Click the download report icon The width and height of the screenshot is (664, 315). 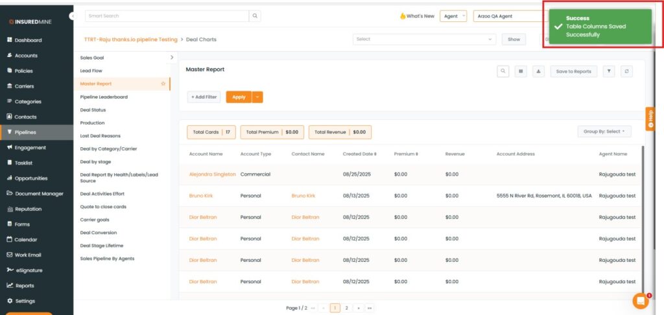click(538, 71)
